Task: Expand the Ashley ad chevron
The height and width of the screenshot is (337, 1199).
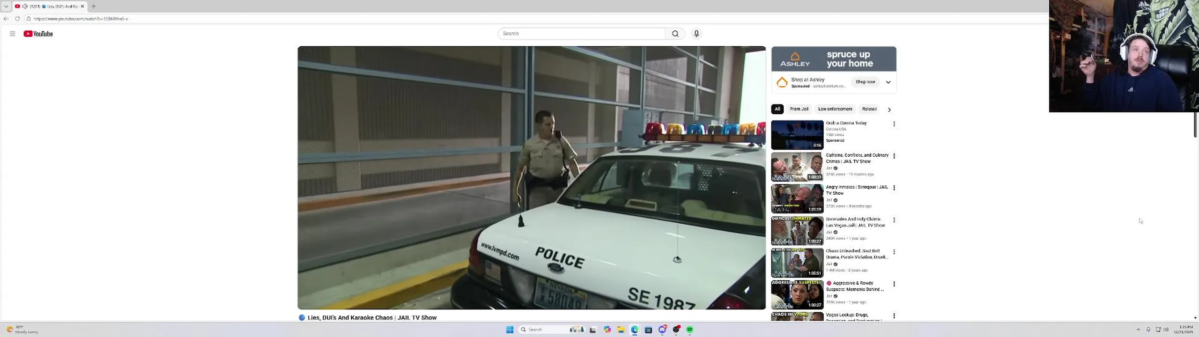Action: pyautogui.click(x=888, y=82)
